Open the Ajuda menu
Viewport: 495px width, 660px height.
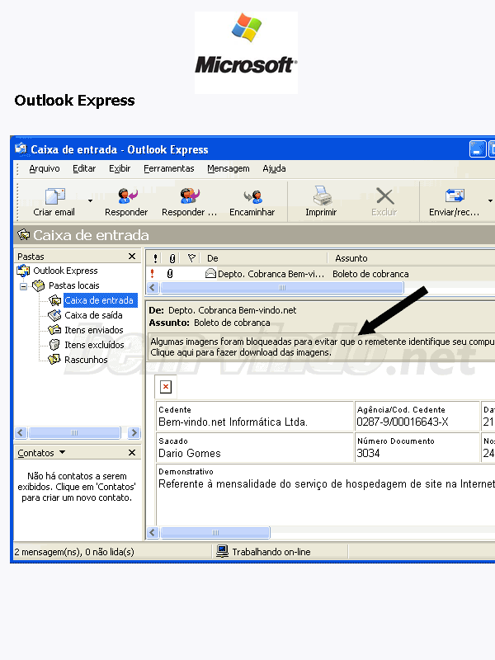click(274, 169)
